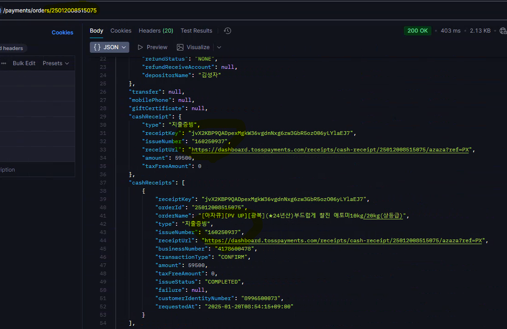This screenshot has width=507, height=329.
Task: Open the Test Results tab
Action: coord(196,31)
